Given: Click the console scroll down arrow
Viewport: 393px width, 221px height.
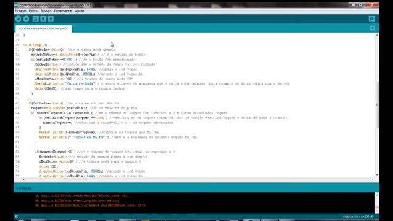Looking at the screenshot, I should click(376, 211).
